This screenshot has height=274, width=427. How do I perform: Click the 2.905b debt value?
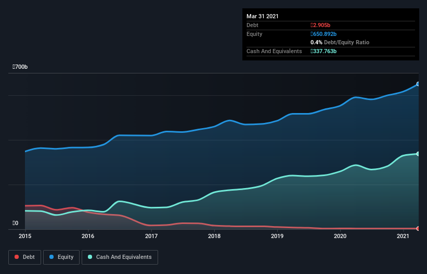tap(320, 25)
